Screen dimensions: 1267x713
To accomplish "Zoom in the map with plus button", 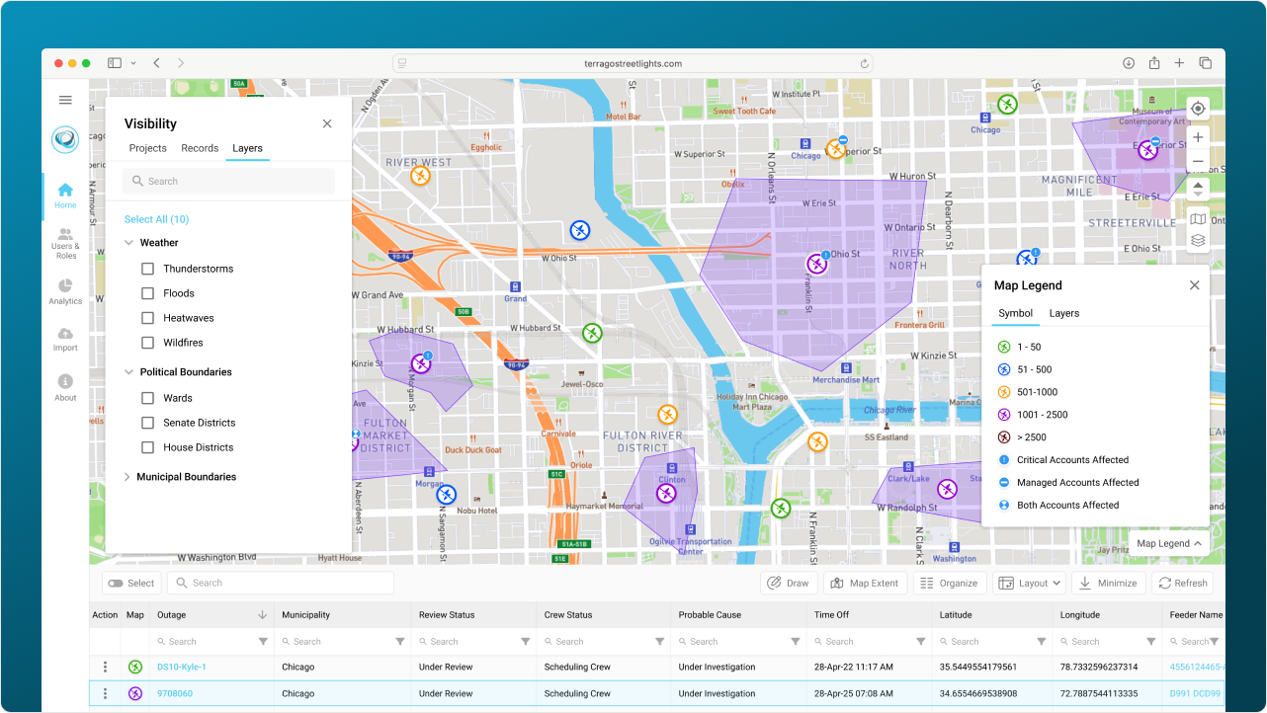I will [1198, 137].
